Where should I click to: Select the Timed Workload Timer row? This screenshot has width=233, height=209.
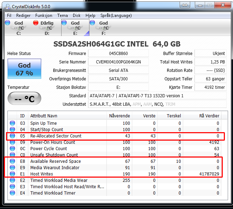tap(115, 193)
